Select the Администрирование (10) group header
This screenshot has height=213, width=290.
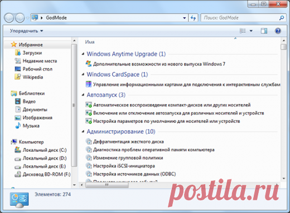click(x=121, y=132)
